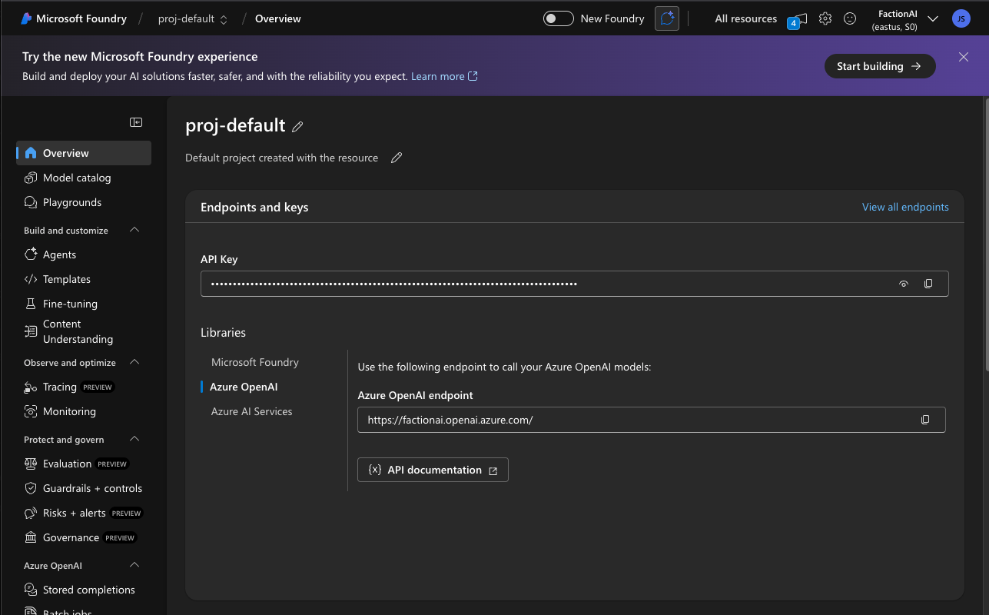Click the Start building button

[x=880, y=66]
